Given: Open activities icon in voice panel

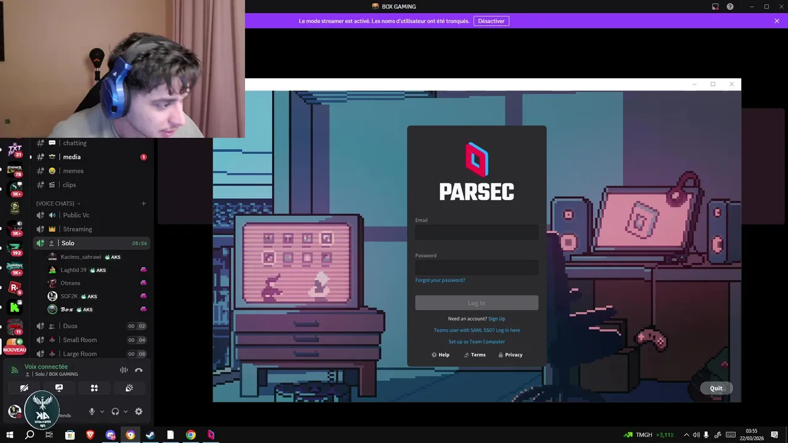Looking at the screenshot, I should point(94,388).
